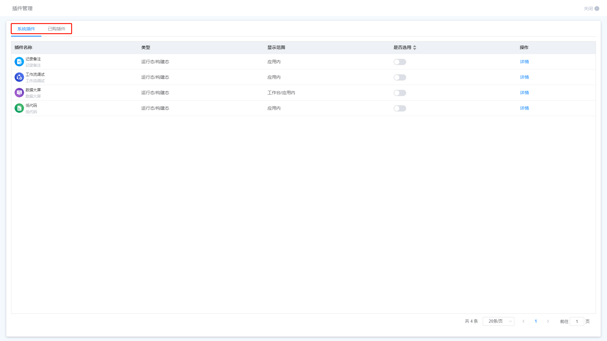Click 运行态/构建态 in the 记录备注 row
607x341 pixels.
click(x=155, y=62)
